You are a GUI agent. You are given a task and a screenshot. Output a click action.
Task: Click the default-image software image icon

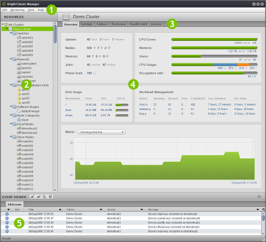click(19, 111)
